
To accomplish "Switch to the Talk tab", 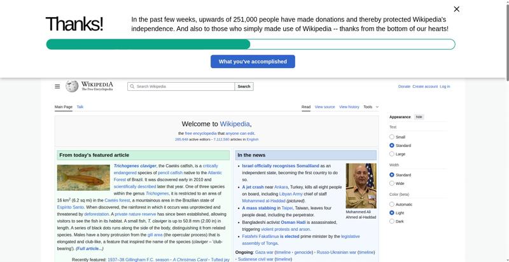I will [80, 107].
